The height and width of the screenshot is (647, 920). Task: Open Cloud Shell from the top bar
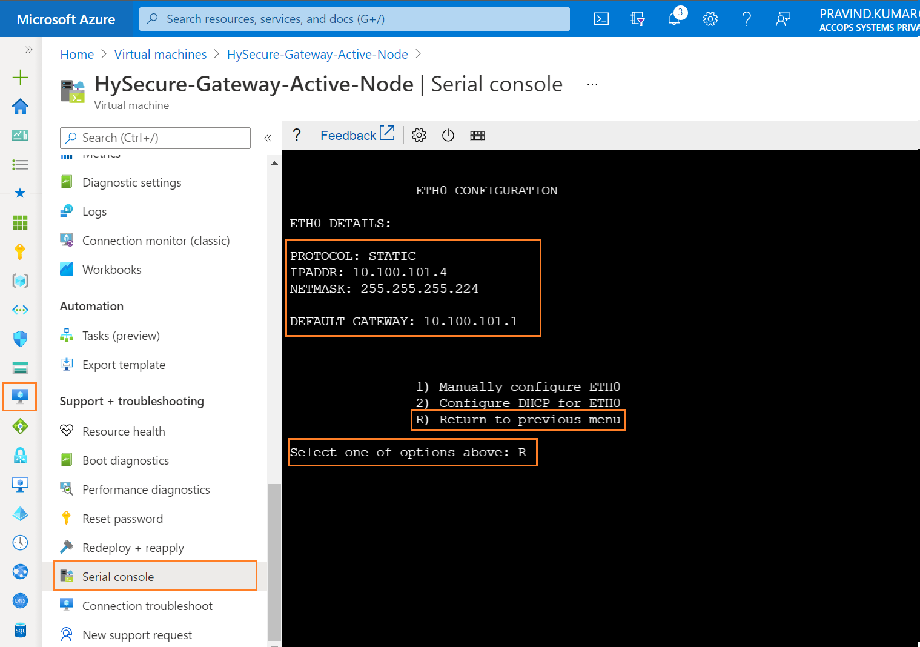(601, 19)
